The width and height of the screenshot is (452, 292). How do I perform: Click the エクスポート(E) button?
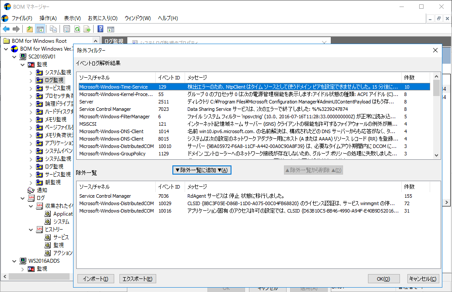pyautogui.click(x=138, y=278)
